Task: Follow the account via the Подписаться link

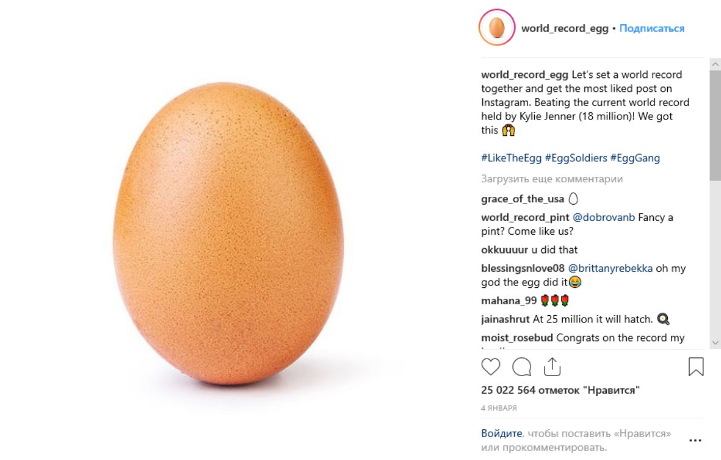Action: pyautogui.click(x=651, y=28)
